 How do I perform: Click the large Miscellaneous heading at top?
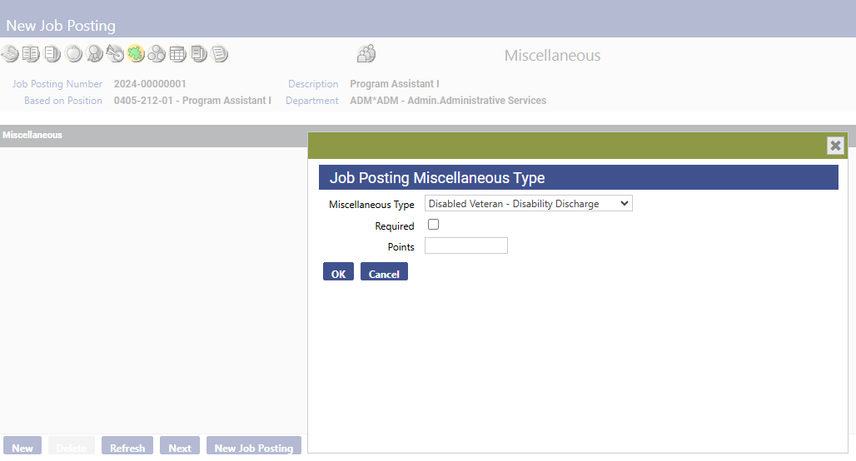pos(552,56)
